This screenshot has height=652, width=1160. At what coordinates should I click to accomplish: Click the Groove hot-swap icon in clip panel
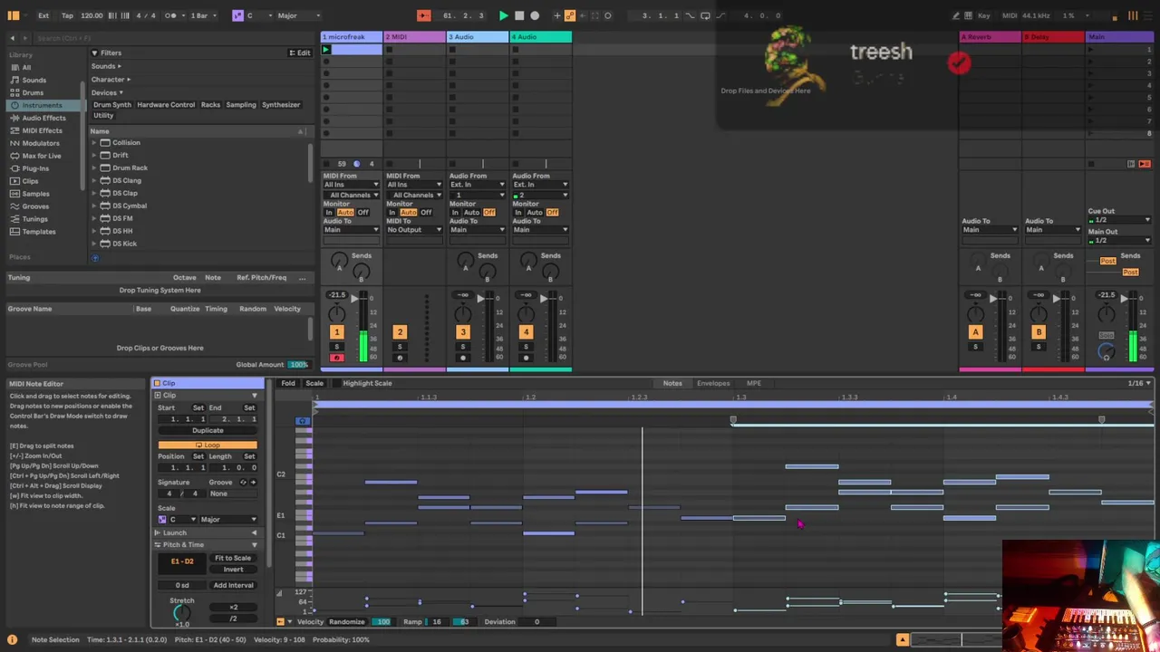pyautogui.click(x=243, y=482)
